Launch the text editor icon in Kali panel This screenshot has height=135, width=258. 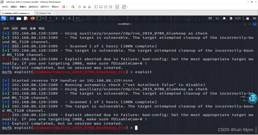(26, 18)
